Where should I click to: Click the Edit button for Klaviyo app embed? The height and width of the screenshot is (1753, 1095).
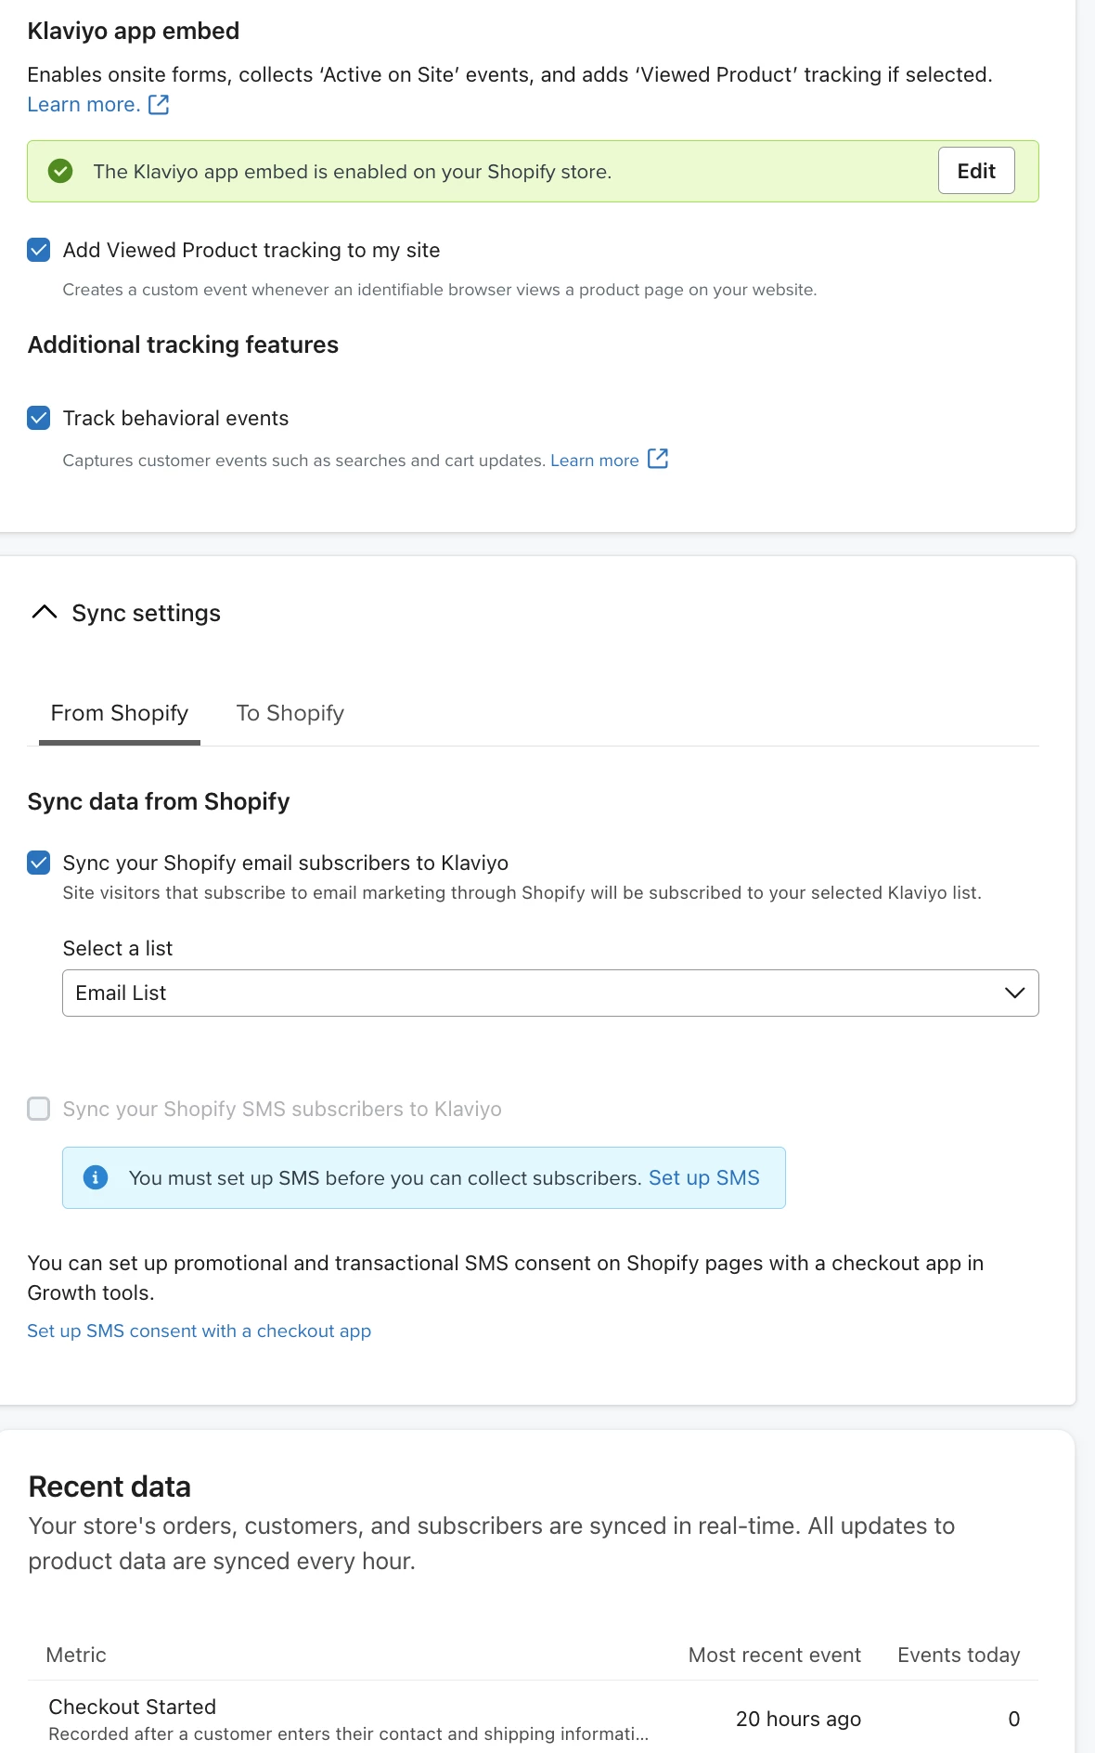pyautogui.click(x=976, y=171)
